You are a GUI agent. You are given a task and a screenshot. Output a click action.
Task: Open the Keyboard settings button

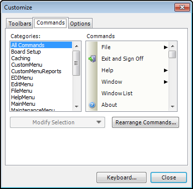[121, 177]
